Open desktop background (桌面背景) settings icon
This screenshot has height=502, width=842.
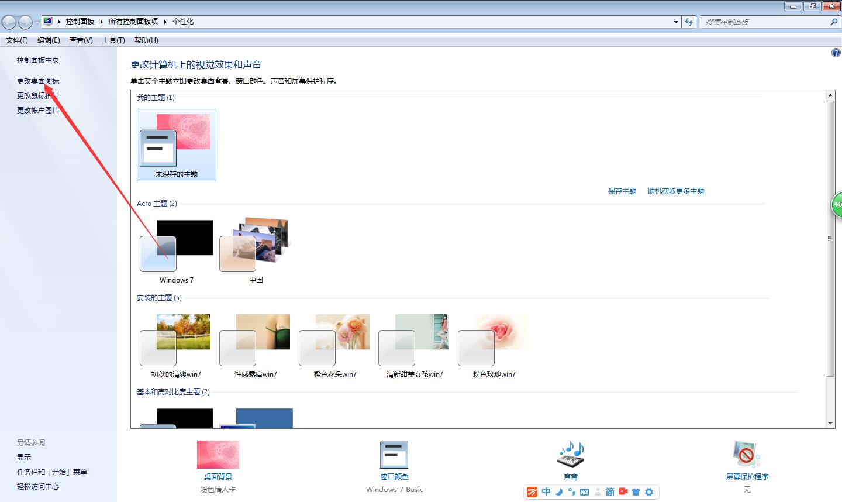click(x=218, y=455)
